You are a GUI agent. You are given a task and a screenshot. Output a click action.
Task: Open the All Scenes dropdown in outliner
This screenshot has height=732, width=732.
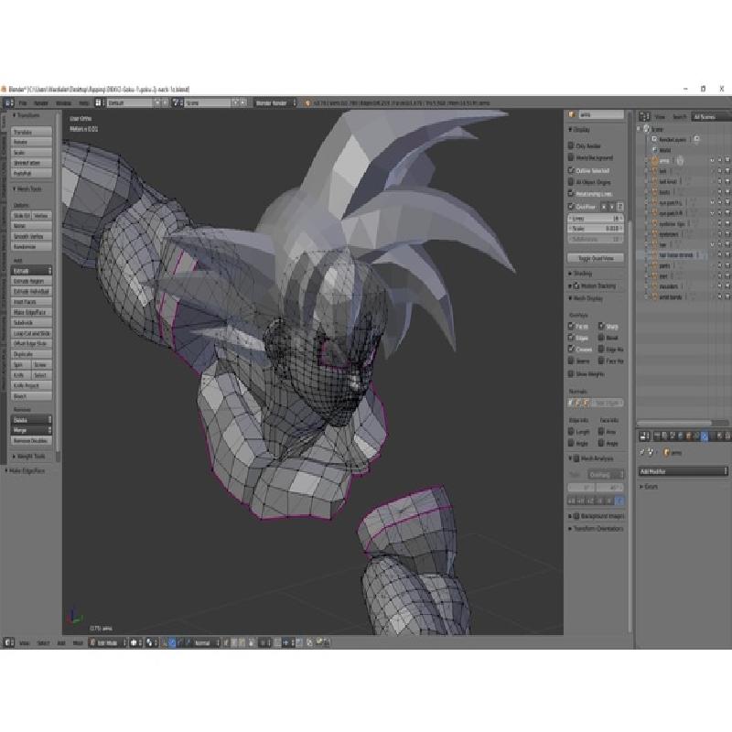click(x=711, y=117)
